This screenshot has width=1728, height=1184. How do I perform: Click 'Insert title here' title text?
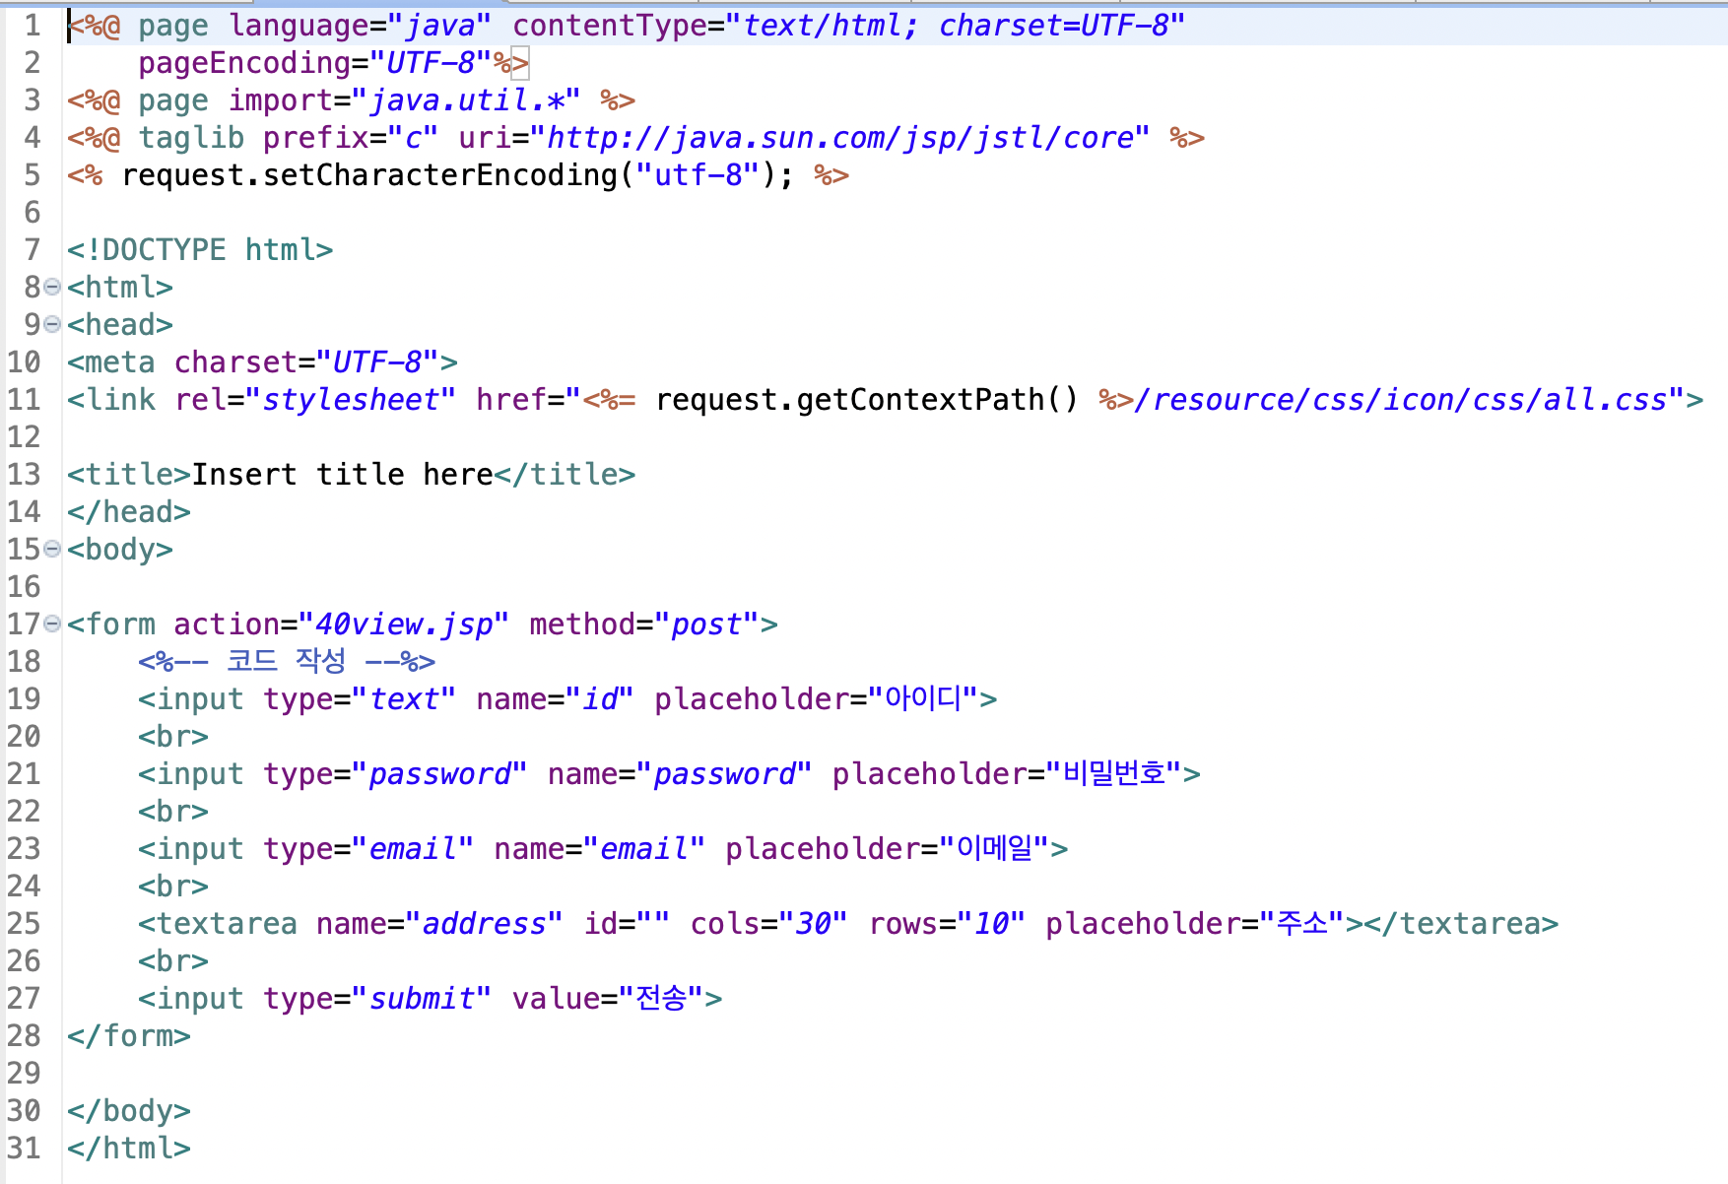click(x=342, y=475)
